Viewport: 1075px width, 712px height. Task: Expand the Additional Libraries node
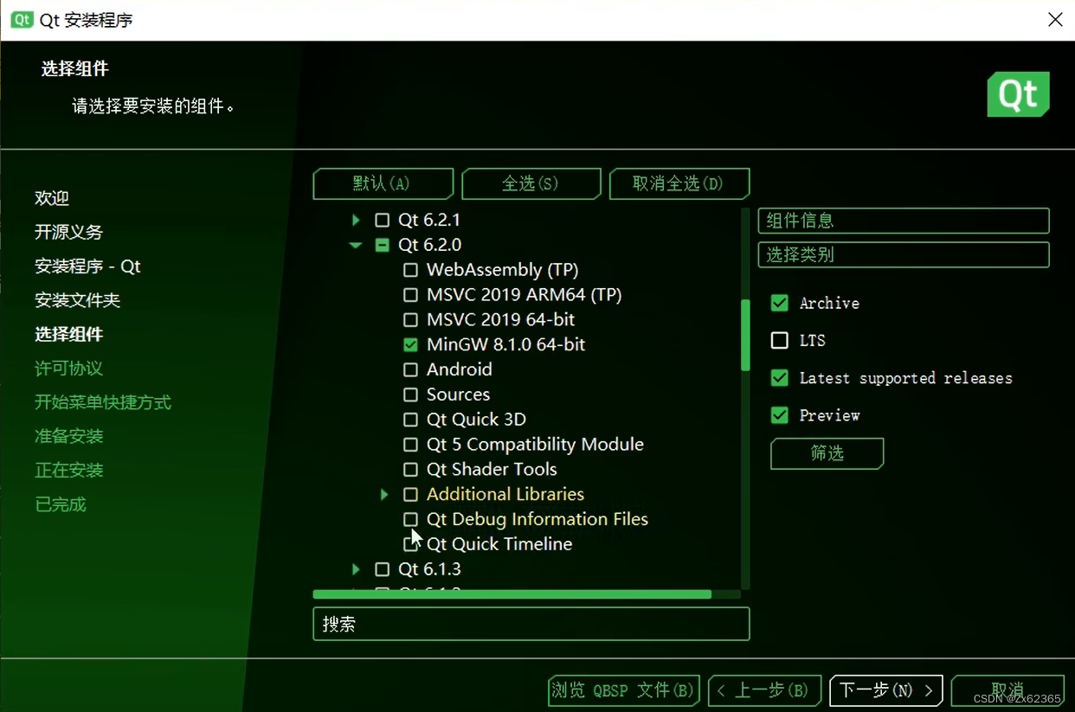click(384, 494)
